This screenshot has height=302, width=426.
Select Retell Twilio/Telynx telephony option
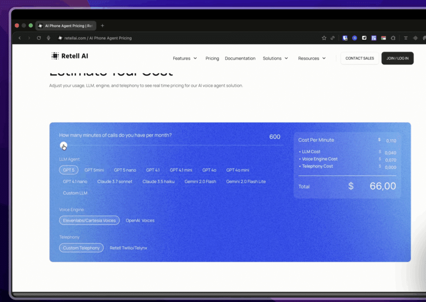tap(129, 248)
